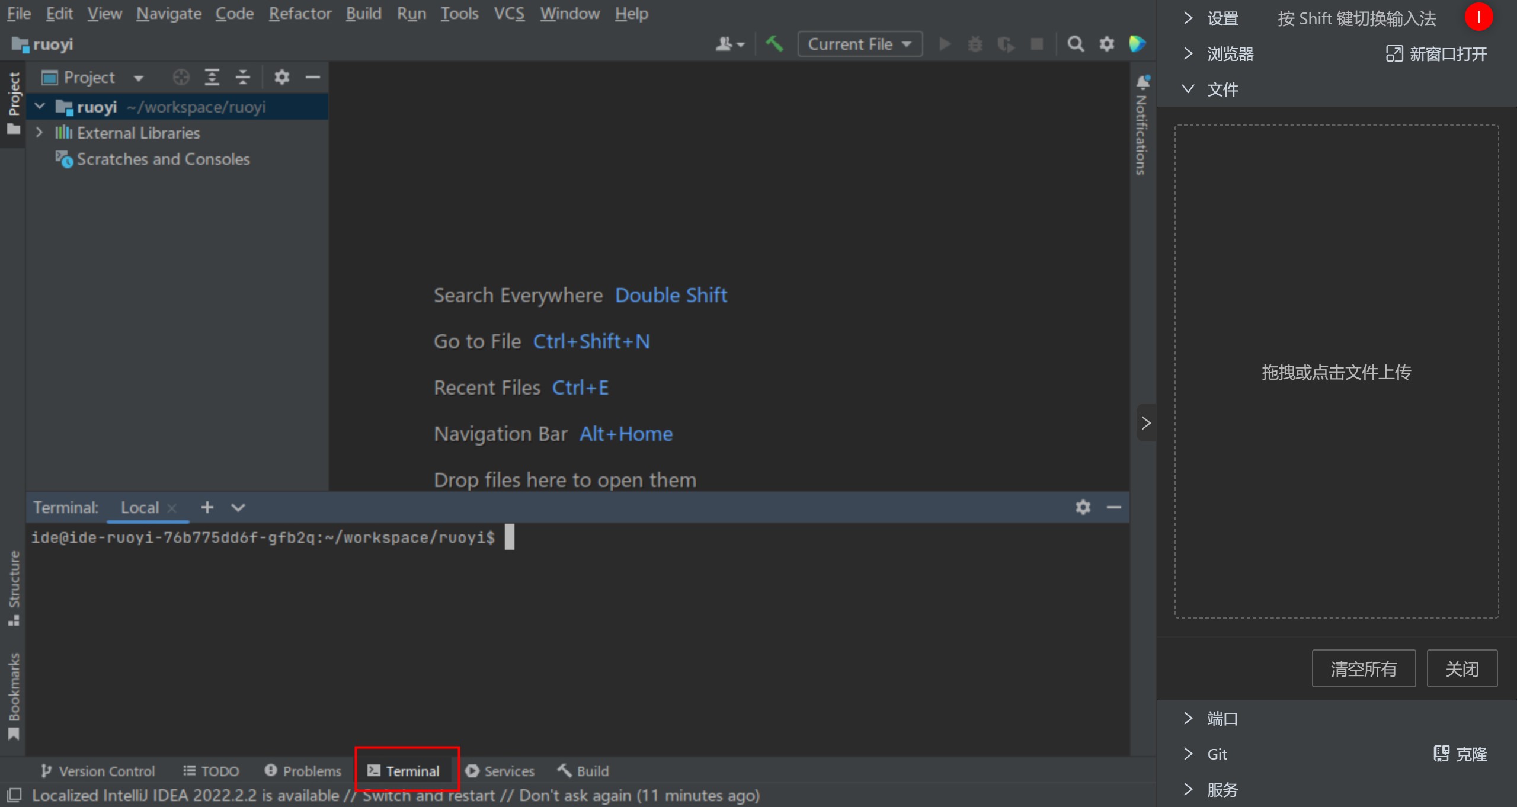This screenshot has height=807, width=1517.
Task: Open the Help menu
Action: [631, 13]
